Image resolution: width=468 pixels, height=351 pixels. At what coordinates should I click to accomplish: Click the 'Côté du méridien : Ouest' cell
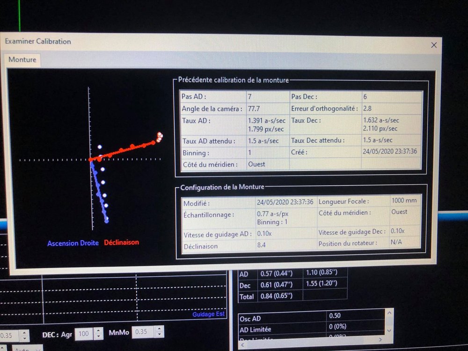pos(257,164)
